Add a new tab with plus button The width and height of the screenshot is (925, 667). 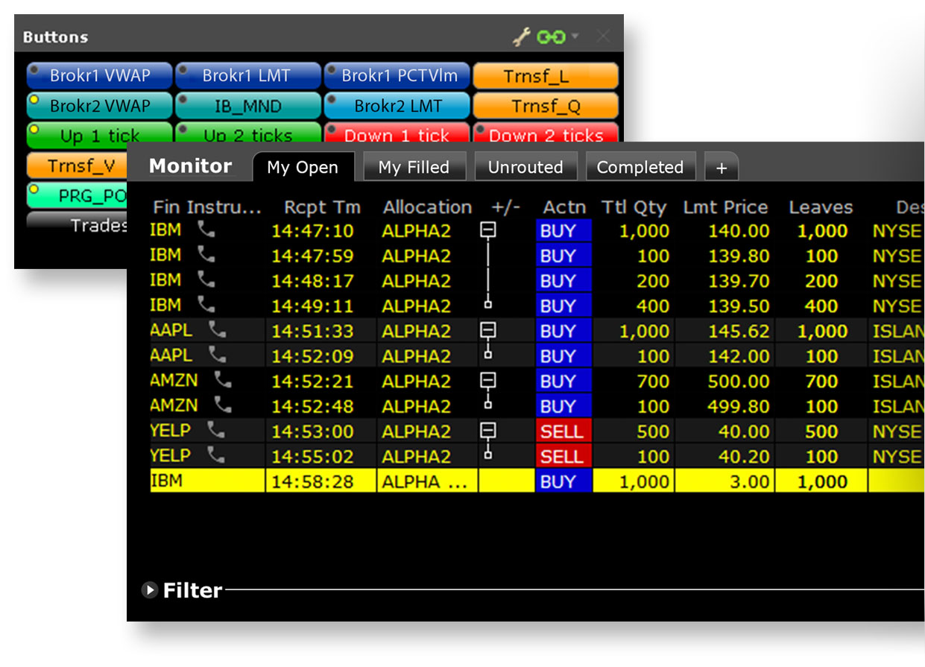point(721,168)
